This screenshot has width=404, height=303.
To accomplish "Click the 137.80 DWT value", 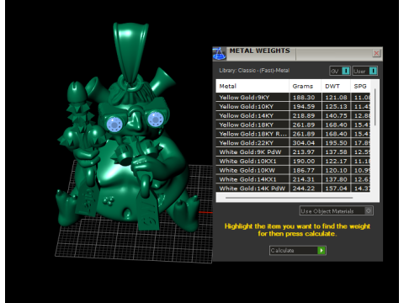I will point(336,179).
